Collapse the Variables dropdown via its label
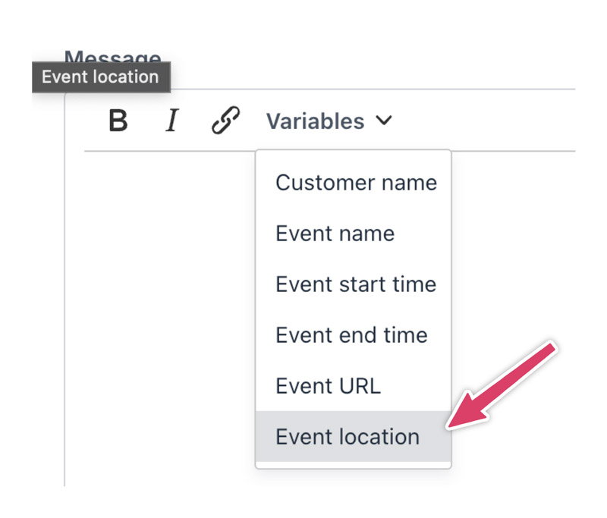 pos(315,121)
